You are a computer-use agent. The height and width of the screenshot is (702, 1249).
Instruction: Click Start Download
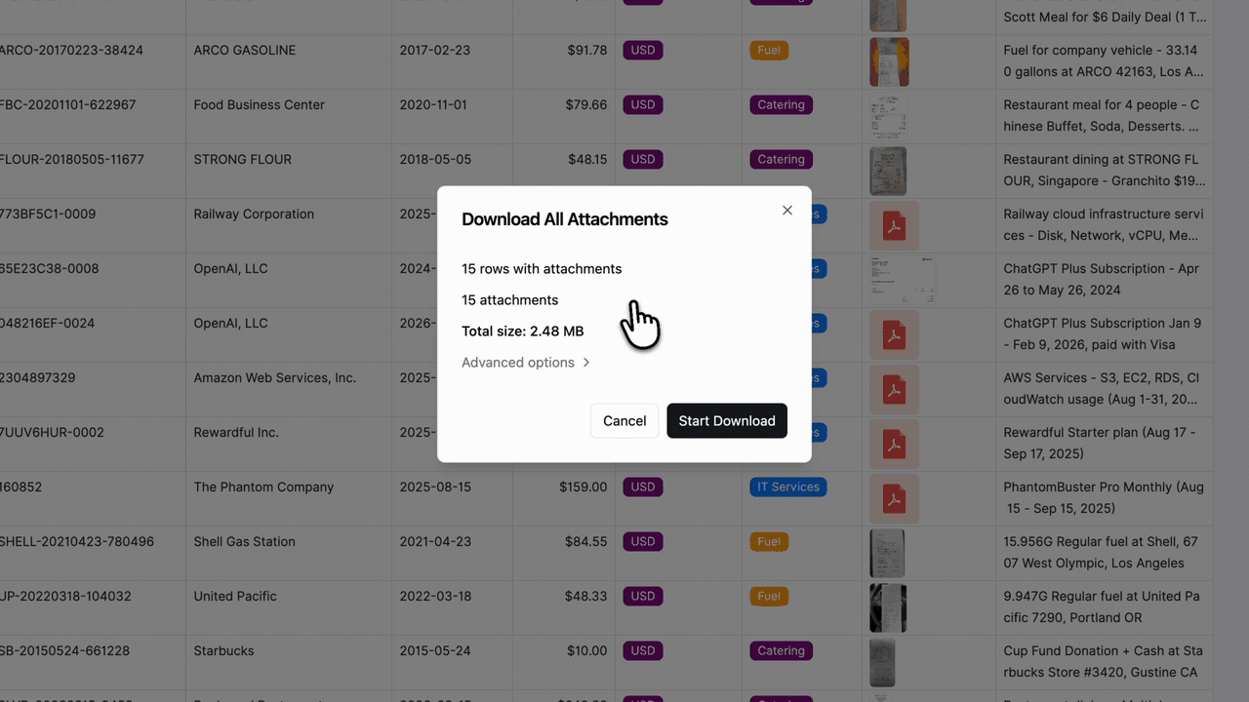point(727,420)
